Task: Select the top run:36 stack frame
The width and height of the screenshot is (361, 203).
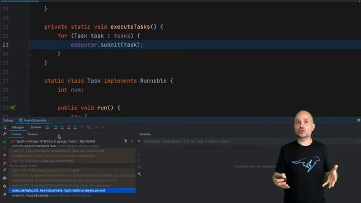Action: pyautogui.click(x=72, y=146)
